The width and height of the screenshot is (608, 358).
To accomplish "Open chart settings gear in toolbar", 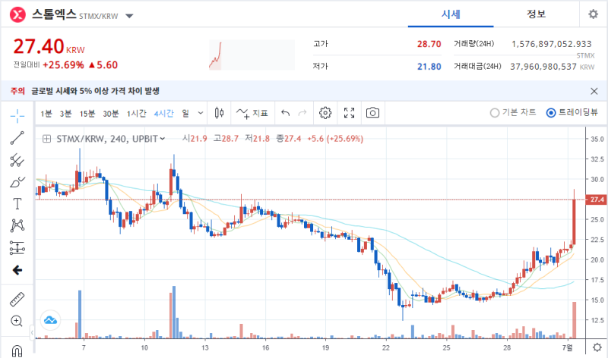I will click(325, 113).
